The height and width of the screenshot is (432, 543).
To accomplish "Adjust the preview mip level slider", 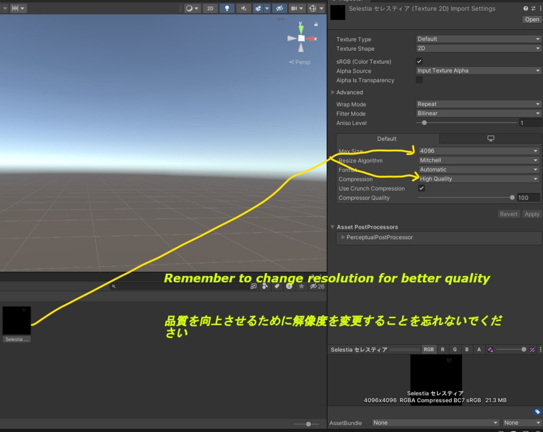I will 511,349.
